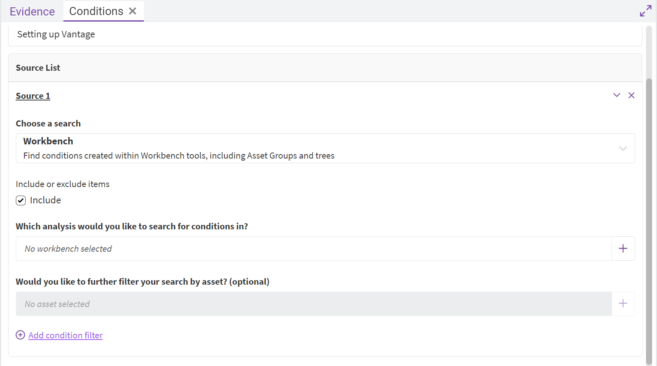This screenshot has height=366, width=657.
Task: Click the chevron arrow in the Choose a search box
Action: 623,148
